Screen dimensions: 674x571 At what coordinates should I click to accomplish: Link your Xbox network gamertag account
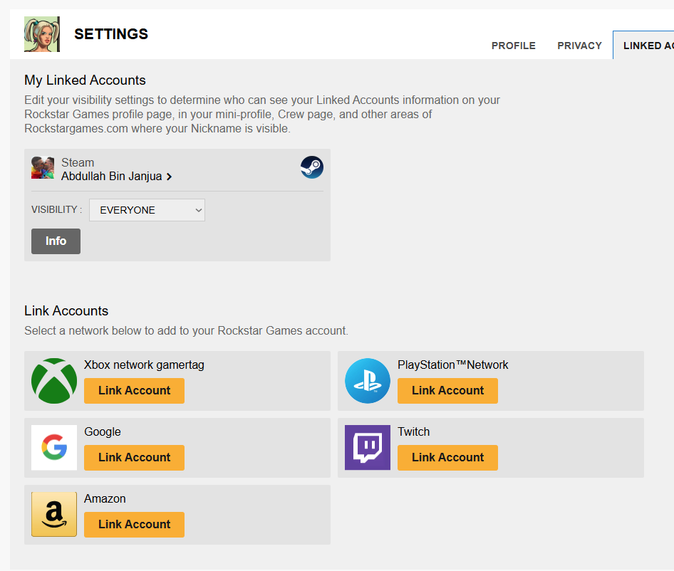[x=134, y=391]
